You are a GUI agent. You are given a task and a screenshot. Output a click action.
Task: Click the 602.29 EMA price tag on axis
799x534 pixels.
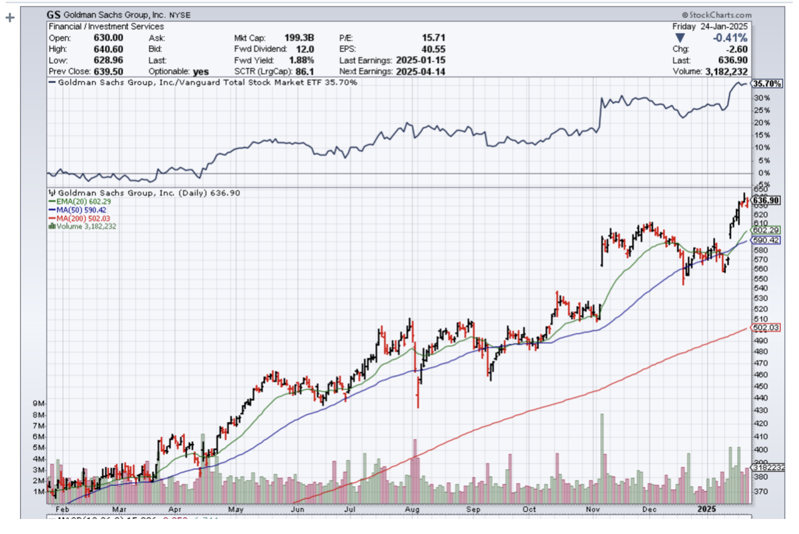pos(766,230)
